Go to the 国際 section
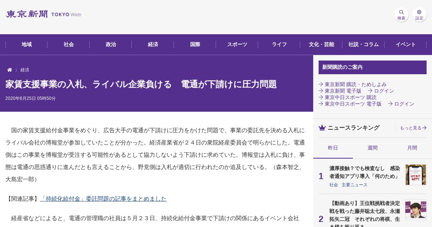Image resolution: width=432 pixels, height=227 pixels. (195, 44)
